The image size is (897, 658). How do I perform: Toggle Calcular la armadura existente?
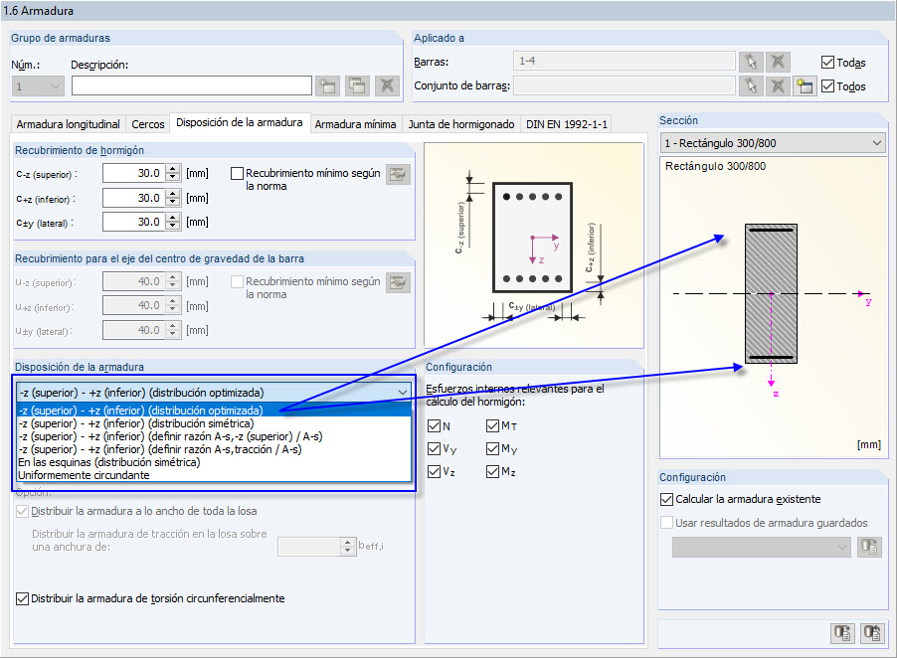666,499
